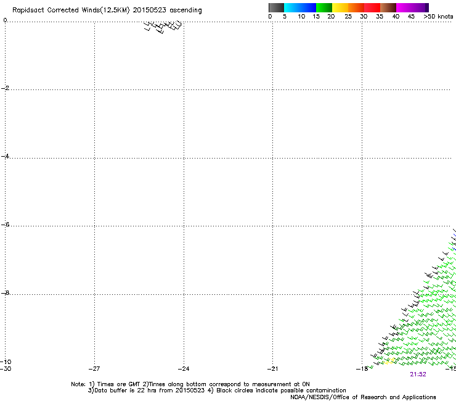Click the black wind barb cluster near the equator
456x401 pixels.
click(x=163, y=27)
